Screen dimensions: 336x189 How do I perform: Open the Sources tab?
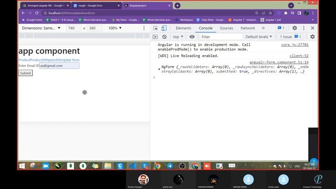[x=226, y=28]
